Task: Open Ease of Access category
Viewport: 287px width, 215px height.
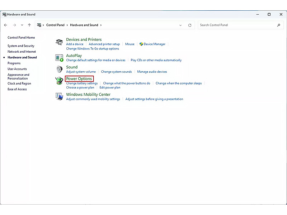Action: 17,89
